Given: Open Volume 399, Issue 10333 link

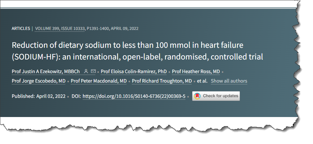Looking at the screenshot, I should [x=60, y=29].
